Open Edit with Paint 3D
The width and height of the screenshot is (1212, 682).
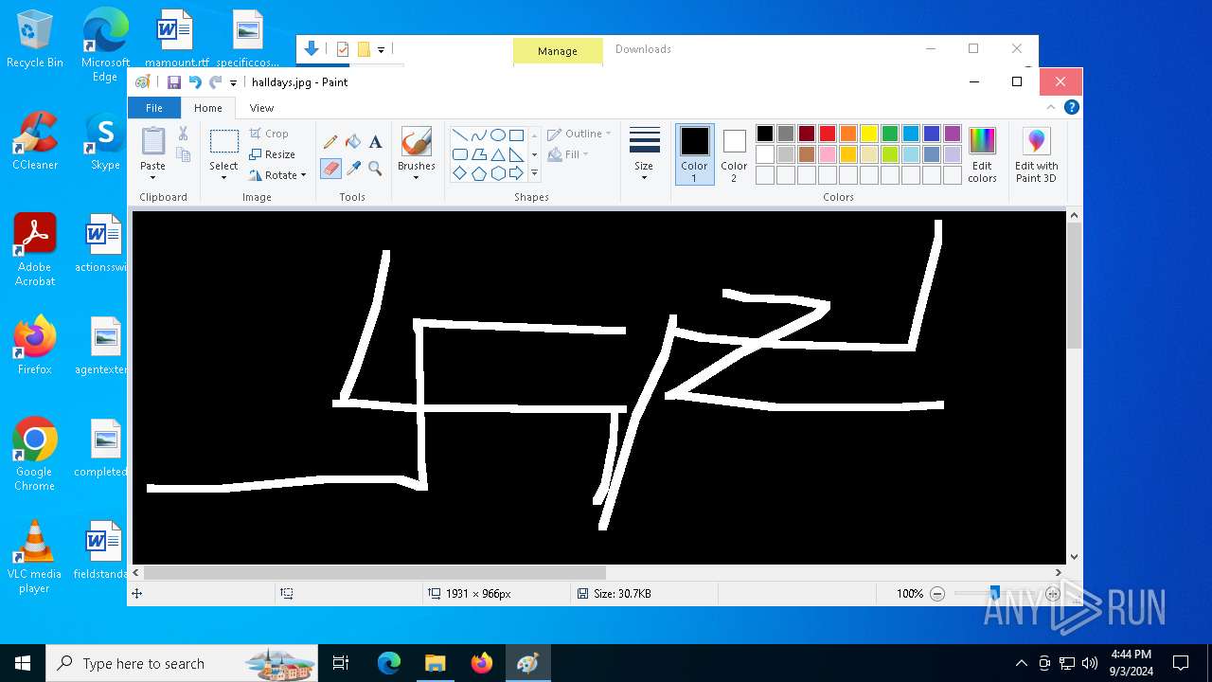[1036, 155]
